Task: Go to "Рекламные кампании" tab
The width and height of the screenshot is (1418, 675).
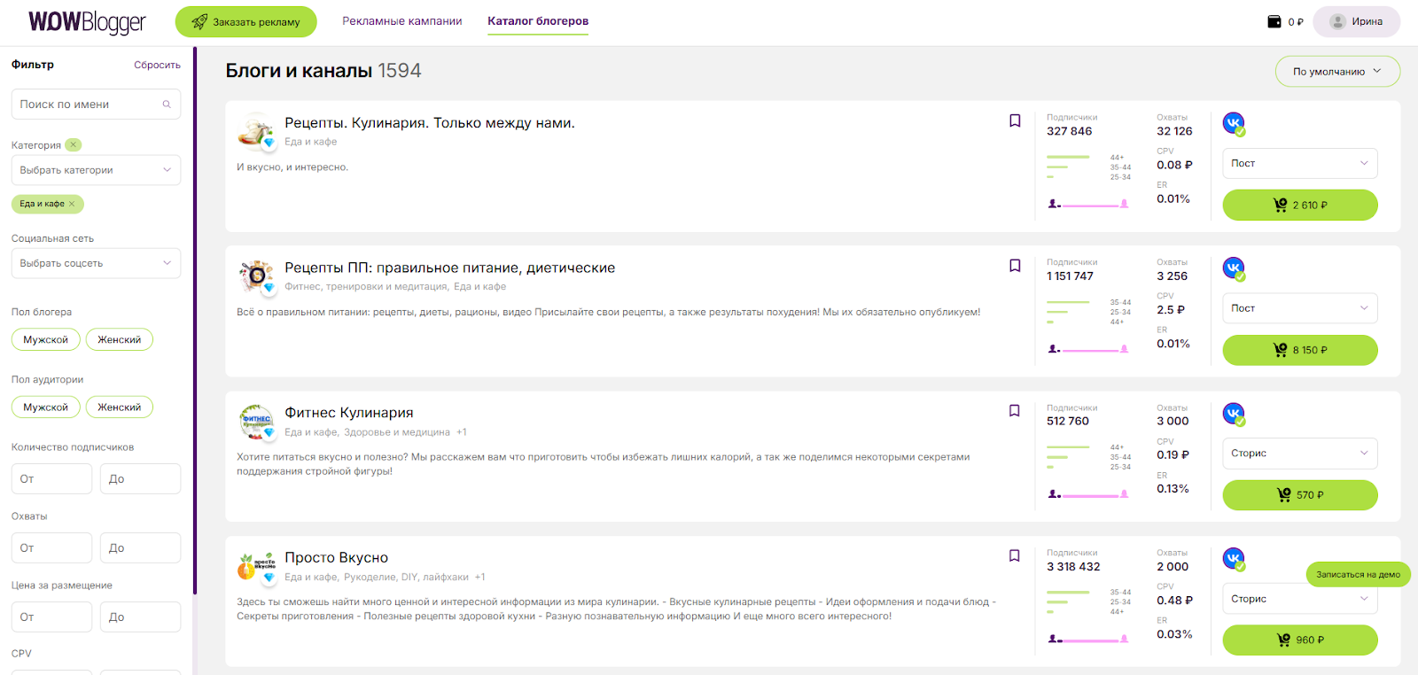Action: pos(402,21)
